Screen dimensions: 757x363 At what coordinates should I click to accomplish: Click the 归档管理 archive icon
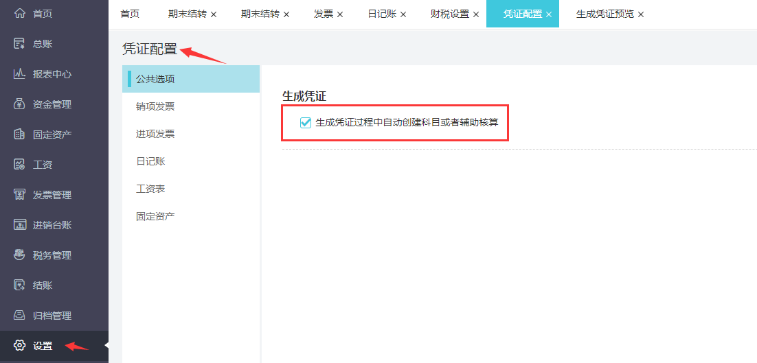click(19, 316)
